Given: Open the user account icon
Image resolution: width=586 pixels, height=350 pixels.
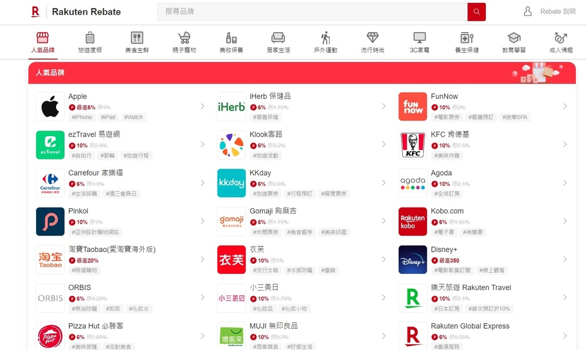Looking at the screenshot, I should coord(528,11).
